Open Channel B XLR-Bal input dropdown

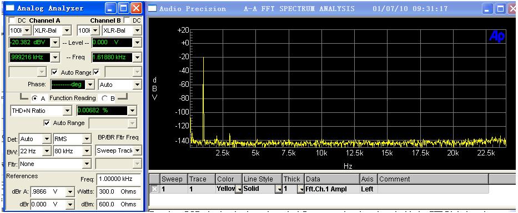coord(138,30)
